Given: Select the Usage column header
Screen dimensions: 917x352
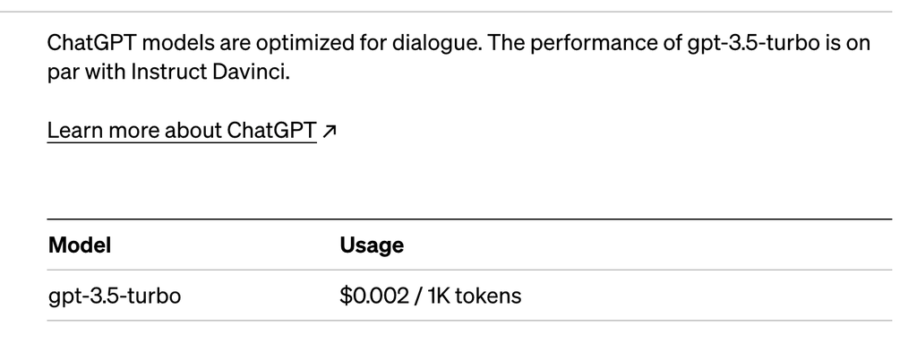Looking at the screenshot, I should coord(372,245).
